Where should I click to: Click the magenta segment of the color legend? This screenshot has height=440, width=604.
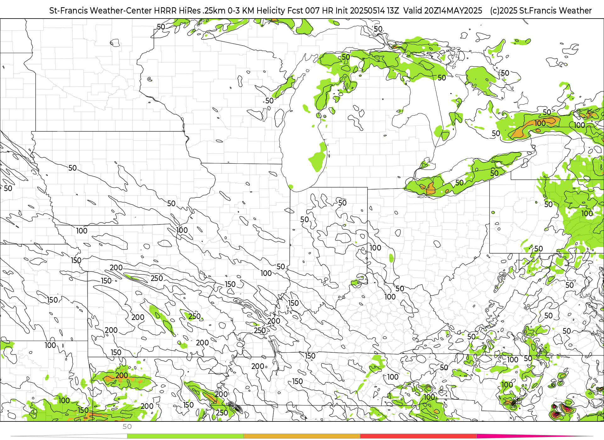pyautogui.click(x=535, y=436)
